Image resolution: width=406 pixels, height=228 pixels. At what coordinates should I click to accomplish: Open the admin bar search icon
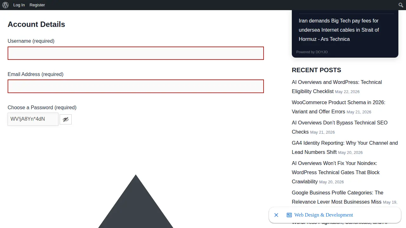401,5
